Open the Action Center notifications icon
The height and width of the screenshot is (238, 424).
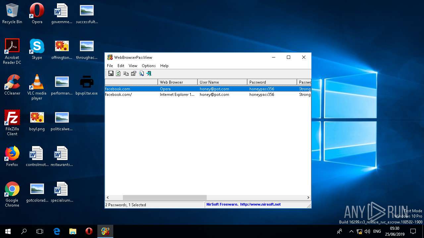[x=413, y=231]
